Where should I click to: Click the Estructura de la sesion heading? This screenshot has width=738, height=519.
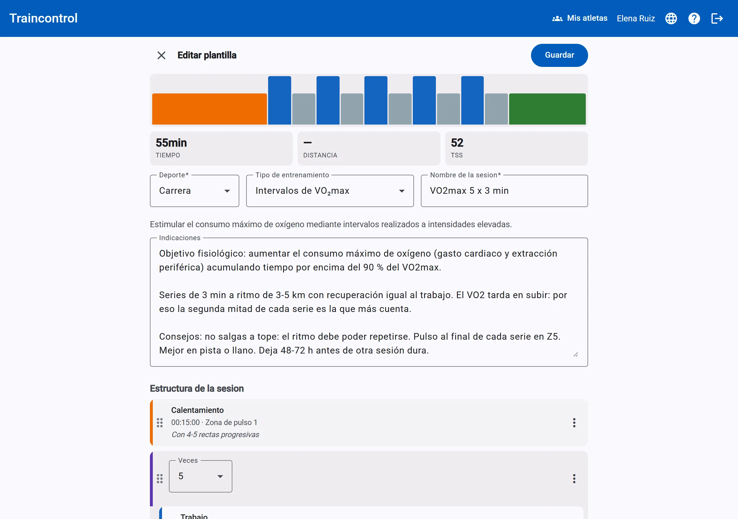click(197, 388)
